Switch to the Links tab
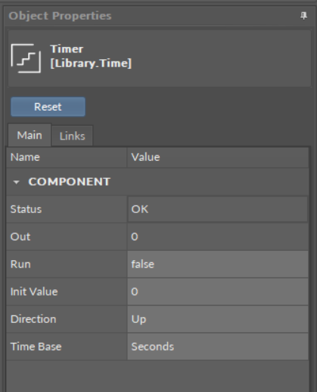This screenshot has height=392, width=317. pos(73,136)
